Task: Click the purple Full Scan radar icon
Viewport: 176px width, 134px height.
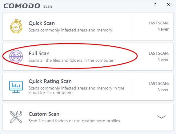Action: tap(16, 57)
